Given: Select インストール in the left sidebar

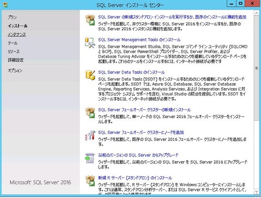Looking at the screenshot, I should [x=17, y=26].
